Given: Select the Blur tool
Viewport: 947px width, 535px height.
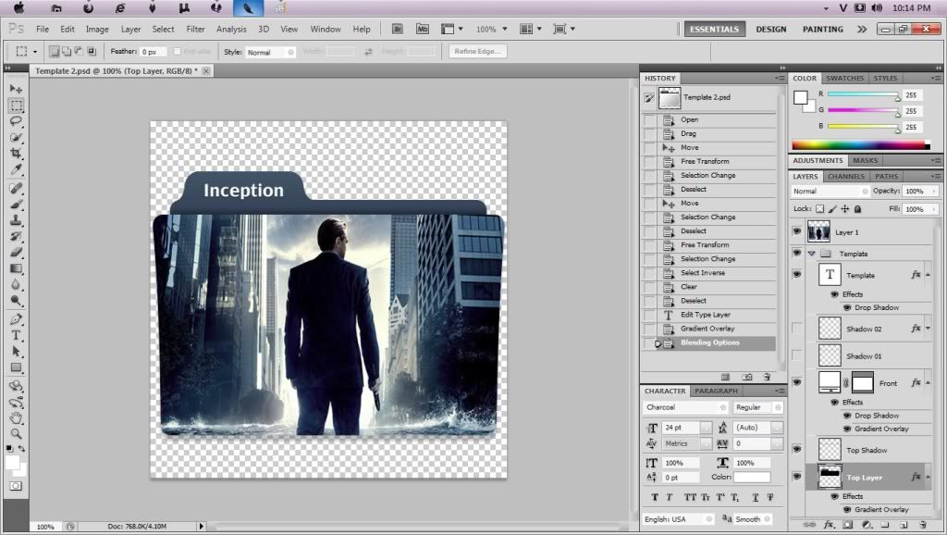Looking at the screenshot, I should click(16, 284).
